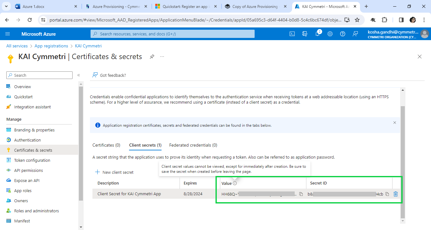Open the notifications bell icon
This screenshot has height=230, width=431.
pos(317,34)
